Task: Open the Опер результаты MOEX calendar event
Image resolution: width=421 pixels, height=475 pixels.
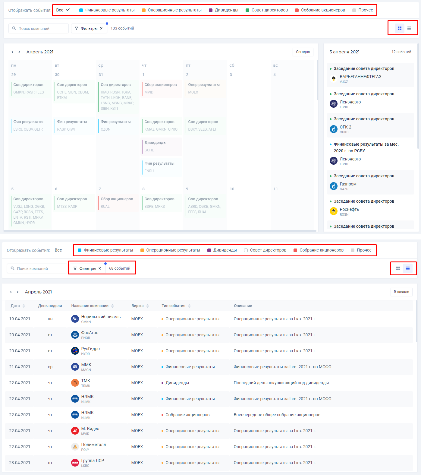Action: click(x=205, y=88)
